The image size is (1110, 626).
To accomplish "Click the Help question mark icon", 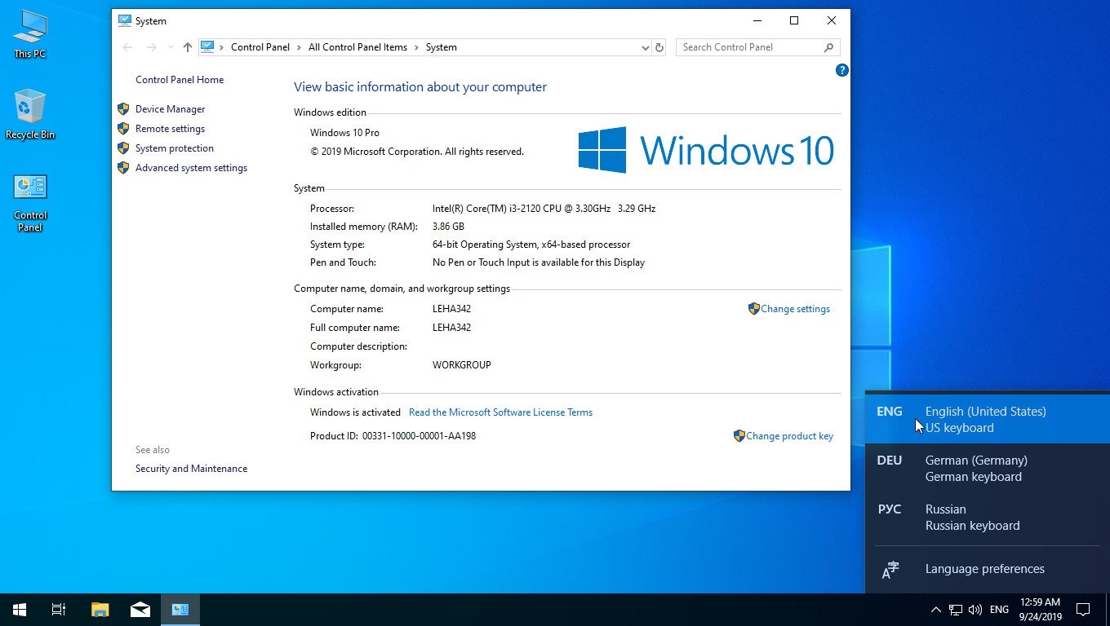I will click(842, 70).
